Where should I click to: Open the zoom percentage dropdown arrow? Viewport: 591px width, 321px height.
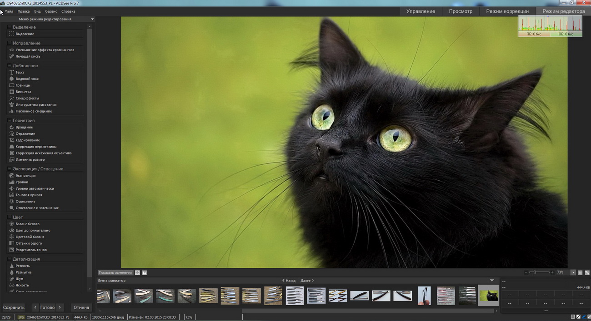tap(573, 272)
